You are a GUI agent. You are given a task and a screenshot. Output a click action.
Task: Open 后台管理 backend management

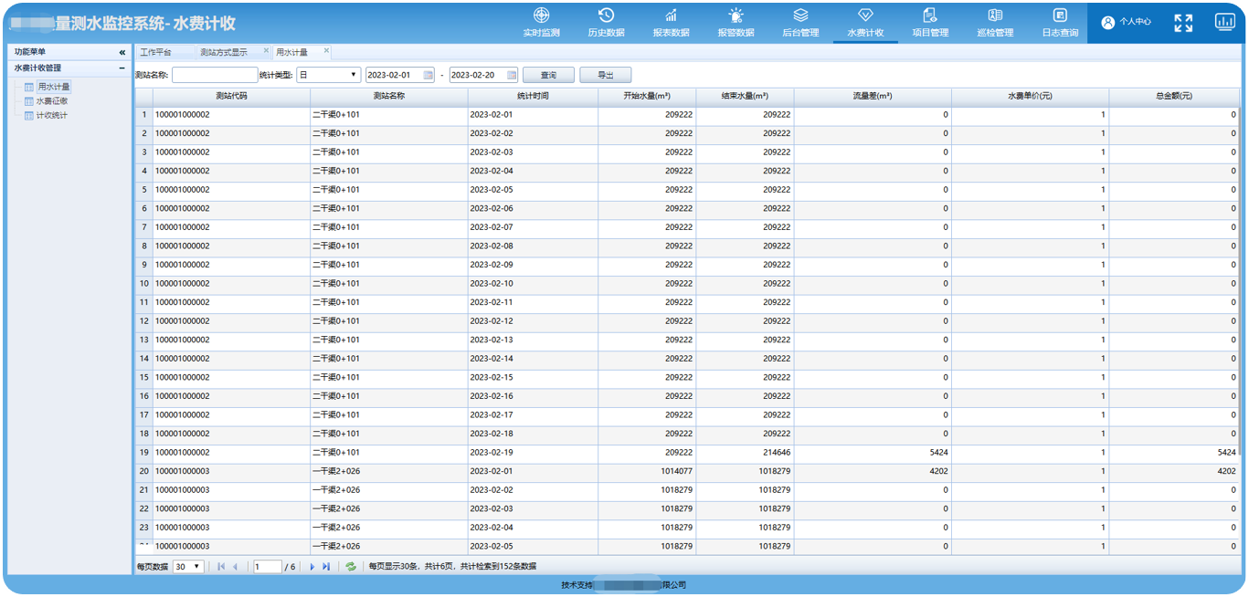click(x=800, y=23)
